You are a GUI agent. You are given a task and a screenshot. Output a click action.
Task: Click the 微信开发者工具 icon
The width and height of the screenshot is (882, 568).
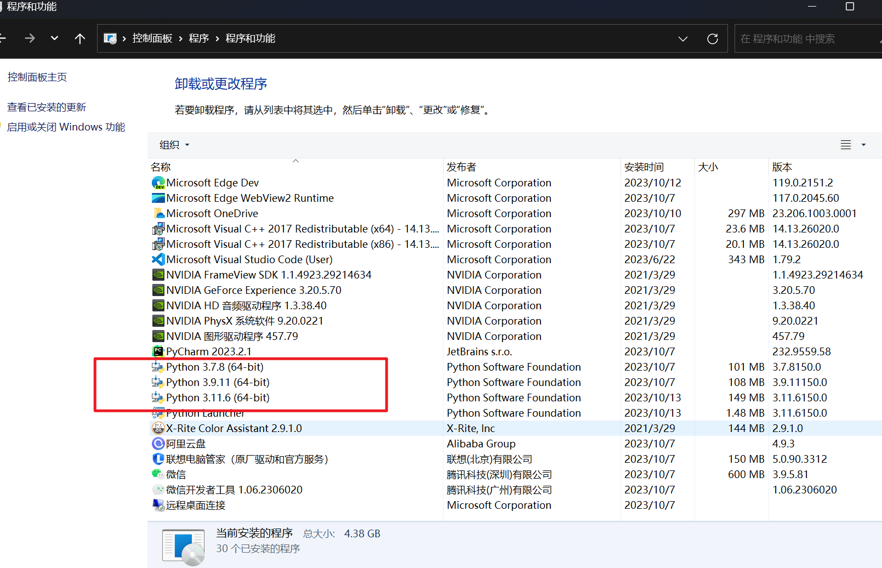(158, 490)
